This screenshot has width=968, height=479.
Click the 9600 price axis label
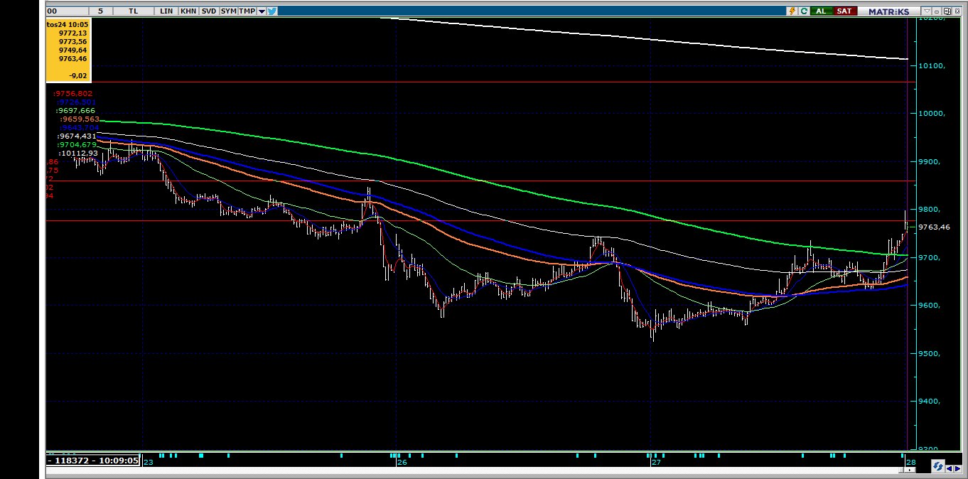pos(930,306)
